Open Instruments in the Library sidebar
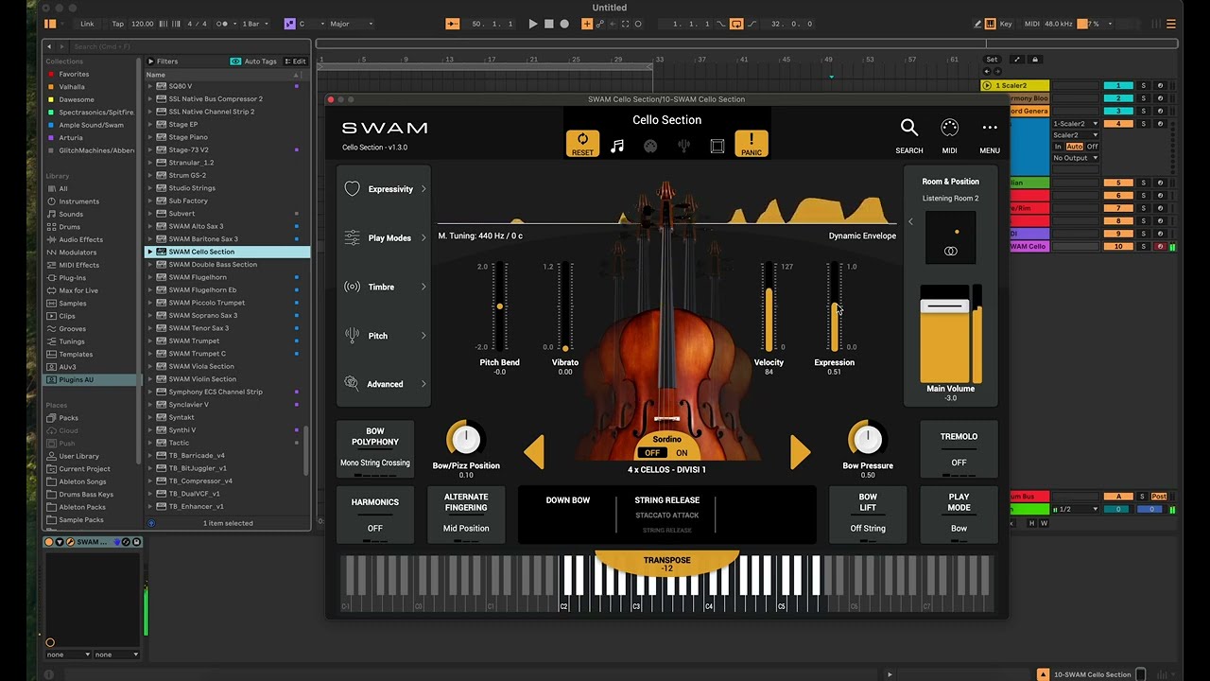Image resolution: width=1210 pixels, height=681 pixels. click(78, 201)
